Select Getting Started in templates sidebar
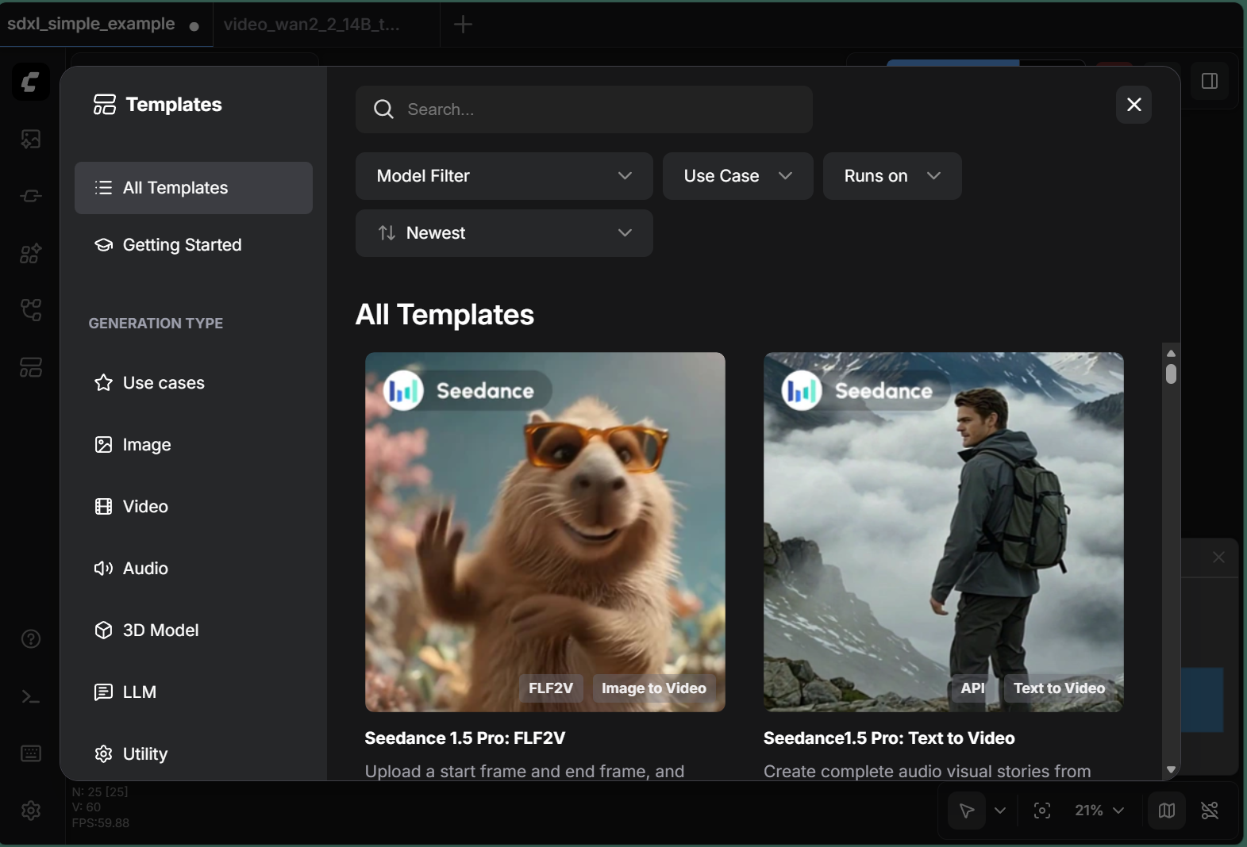 click(182, 245)
